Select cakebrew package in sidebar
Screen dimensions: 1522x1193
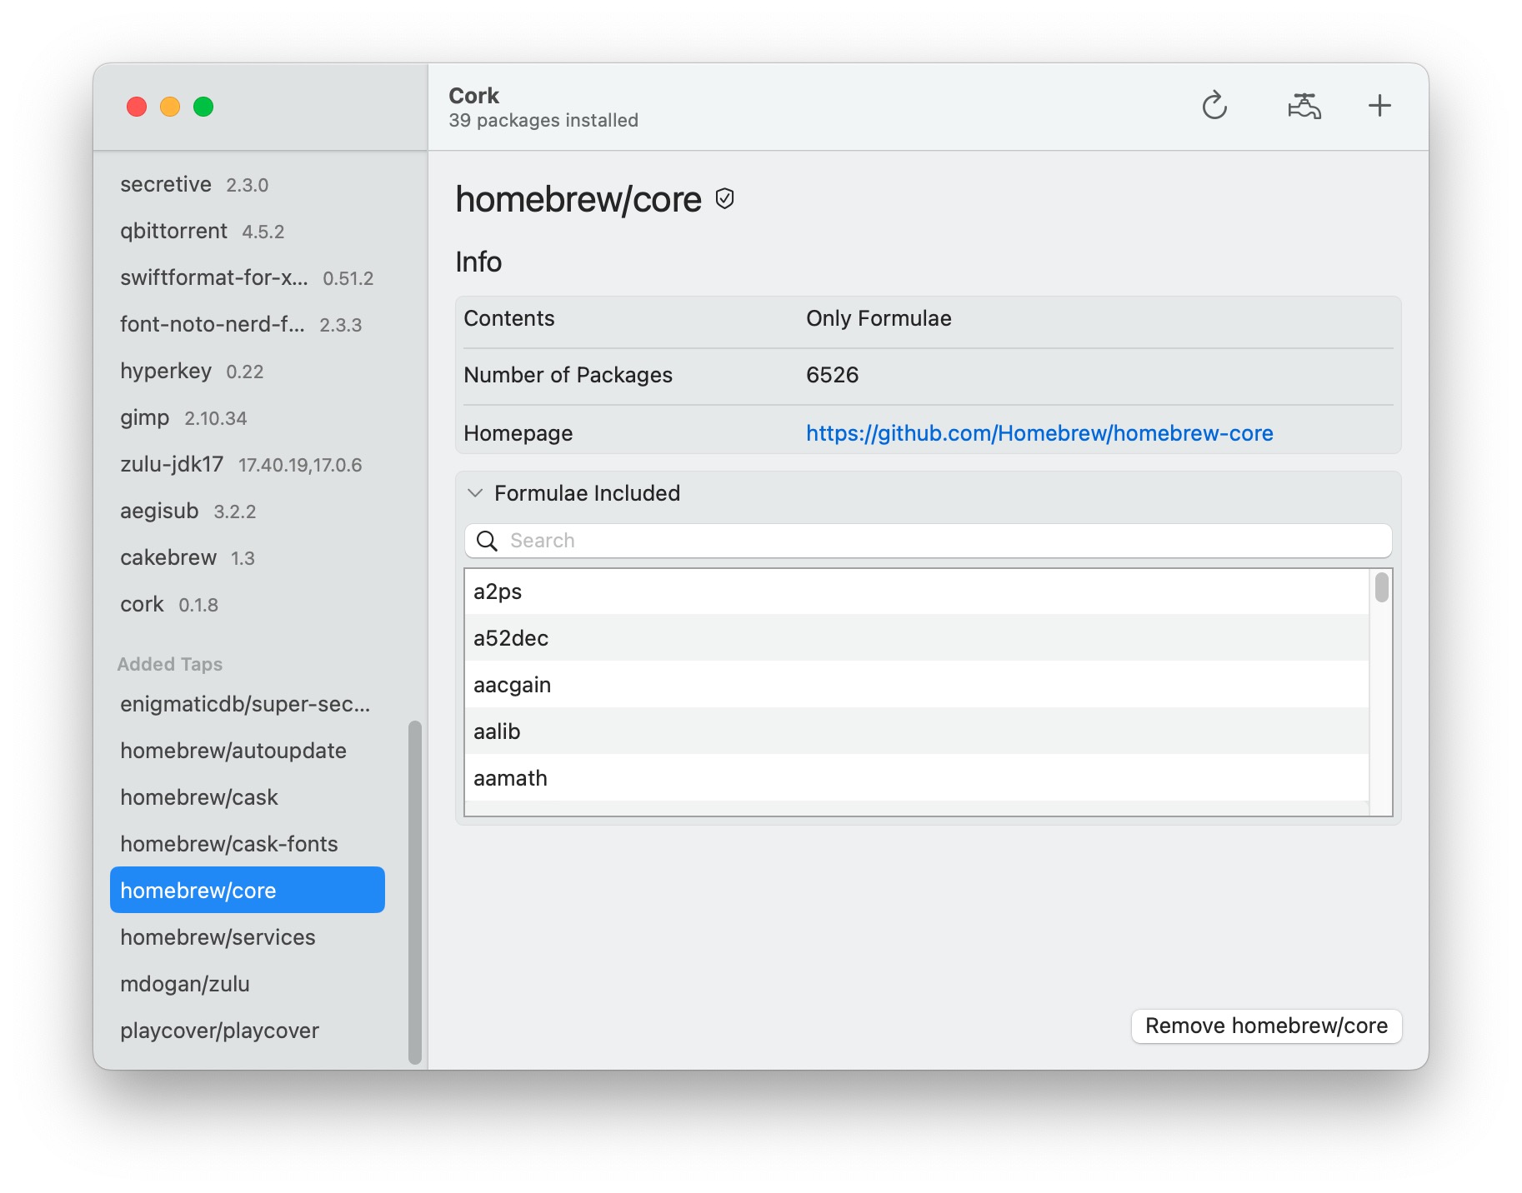248,557
